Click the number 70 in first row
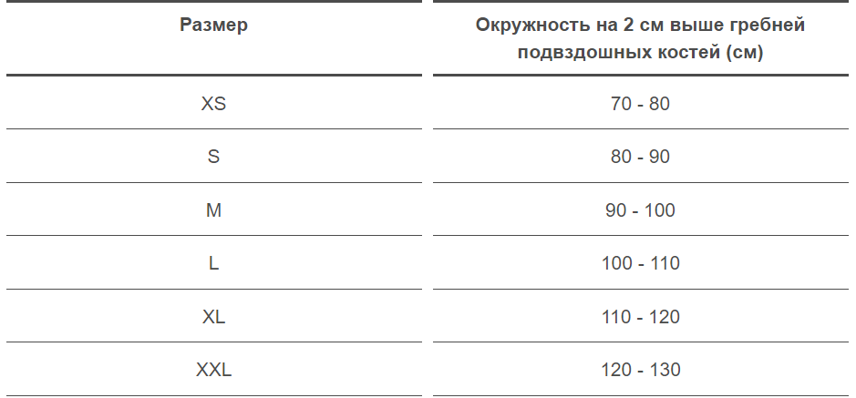 tap(621, 103)
